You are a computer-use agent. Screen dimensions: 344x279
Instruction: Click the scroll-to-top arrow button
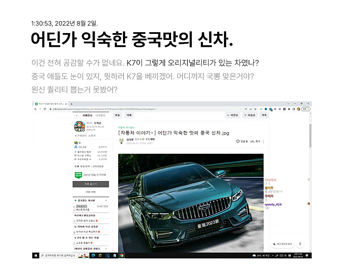point(300,244)
